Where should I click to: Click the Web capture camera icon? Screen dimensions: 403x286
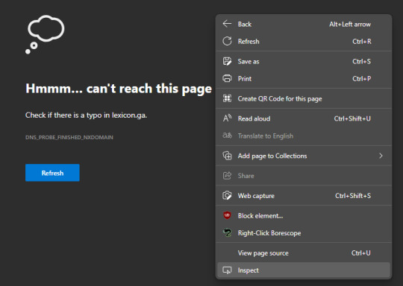coord(227,195)
